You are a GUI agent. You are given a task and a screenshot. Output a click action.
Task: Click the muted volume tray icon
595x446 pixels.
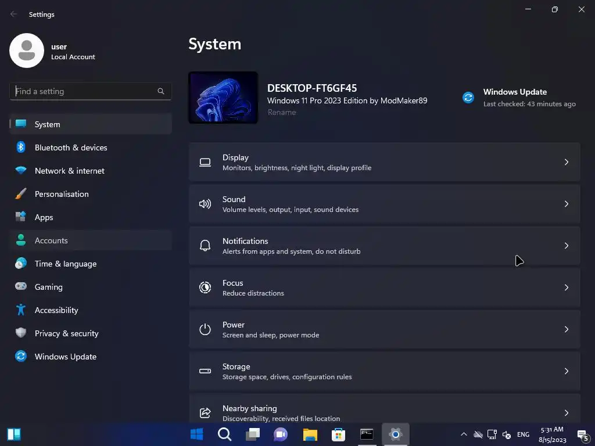507,434
